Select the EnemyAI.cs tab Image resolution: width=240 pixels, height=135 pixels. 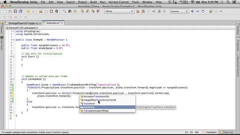coord(53,23)
